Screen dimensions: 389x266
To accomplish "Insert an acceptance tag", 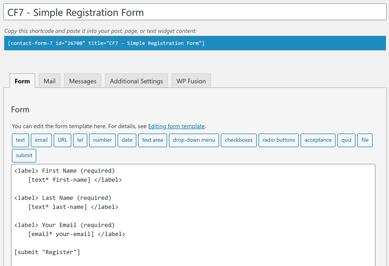I will coord(318,140).
